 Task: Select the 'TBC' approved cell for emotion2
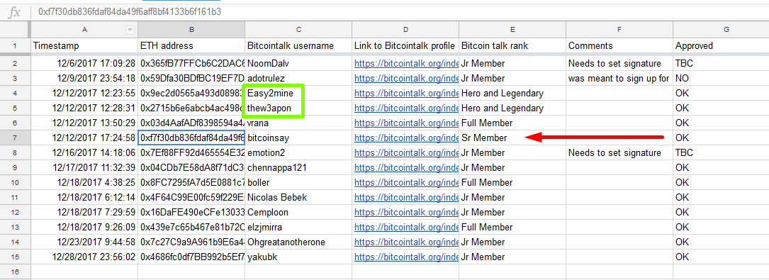pos(721,152)
